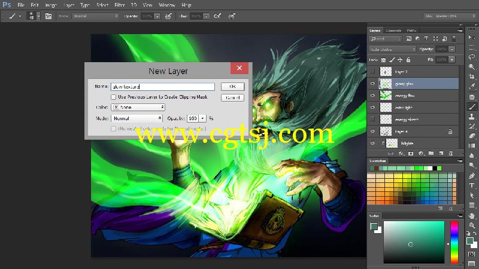Viewport: 479px width, 269px height.
Task: Open layer Opacity arrow in Layers panel
Action: click(452, 49)
